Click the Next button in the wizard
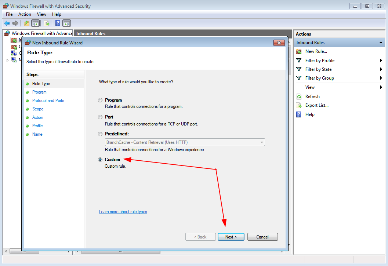The image size is (388, 266). coord(231,237)
